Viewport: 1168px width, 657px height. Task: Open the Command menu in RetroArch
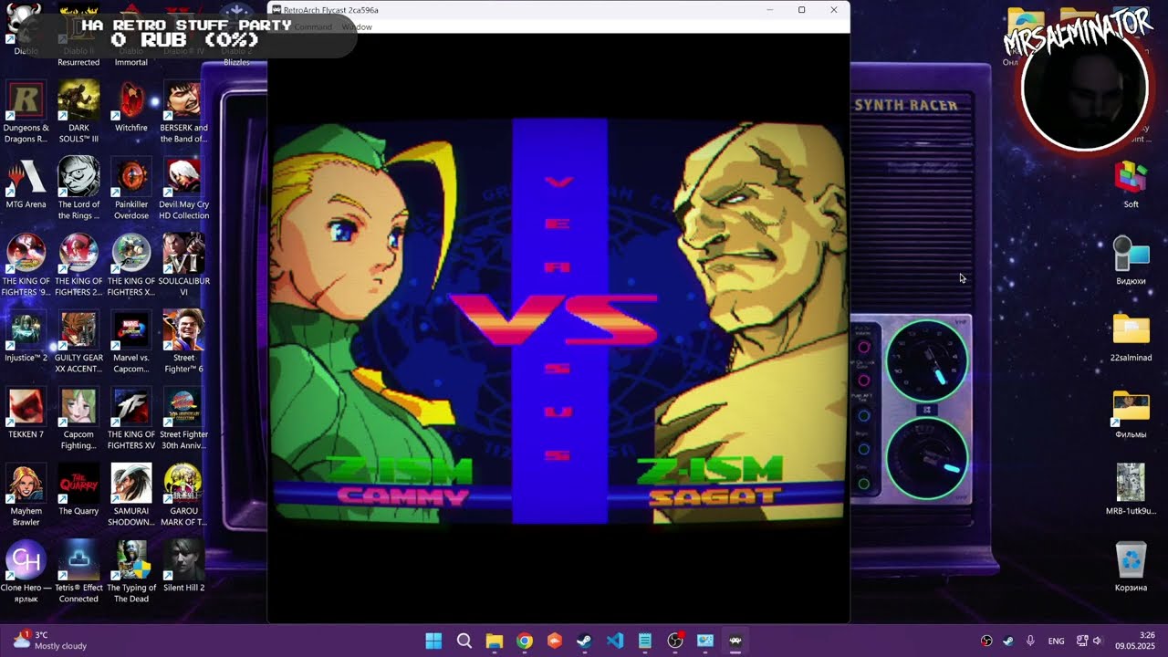pyautogui.click(x=313, y=27)
